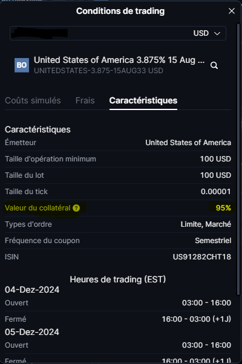Click the Heures de trading (EST) heading
This screenshot has height=364, width=242.
coord(118,279)
